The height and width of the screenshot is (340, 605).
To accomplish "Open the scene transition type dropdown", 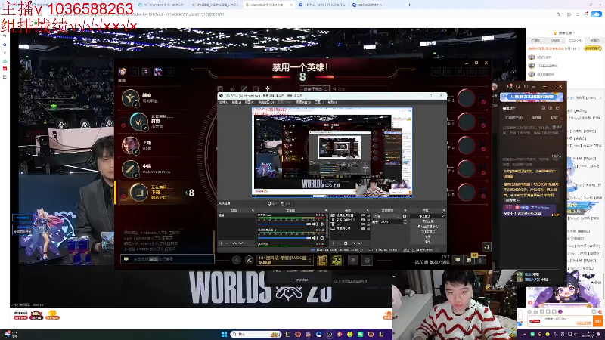I will (x=387, y=216).
